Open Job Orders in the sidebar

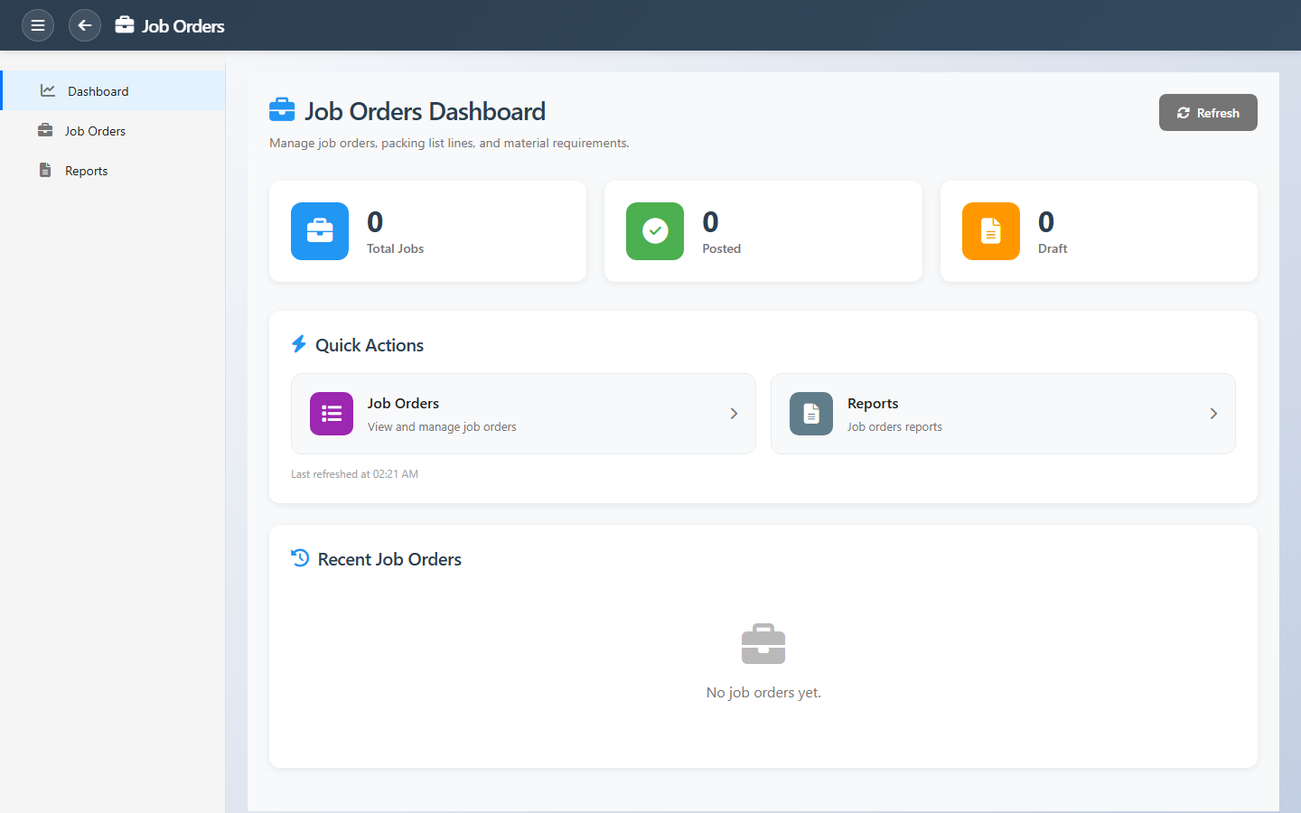[x=95, y=131]
